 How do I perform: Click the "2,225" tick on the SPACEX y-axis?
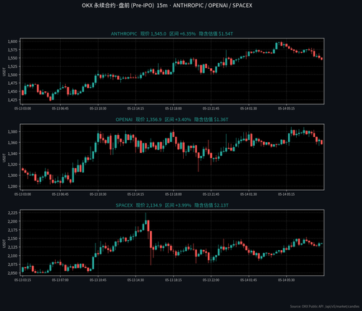(12, 213)
